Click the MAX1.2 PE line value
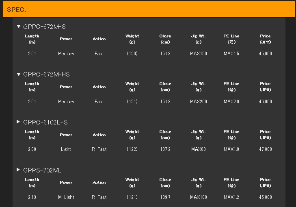Screen dimensions: 296x207 231,197
